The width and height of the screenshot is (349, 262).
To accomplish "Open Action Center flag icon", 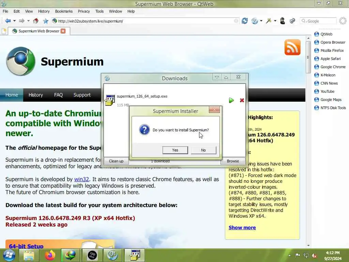I will coord(298,255).
